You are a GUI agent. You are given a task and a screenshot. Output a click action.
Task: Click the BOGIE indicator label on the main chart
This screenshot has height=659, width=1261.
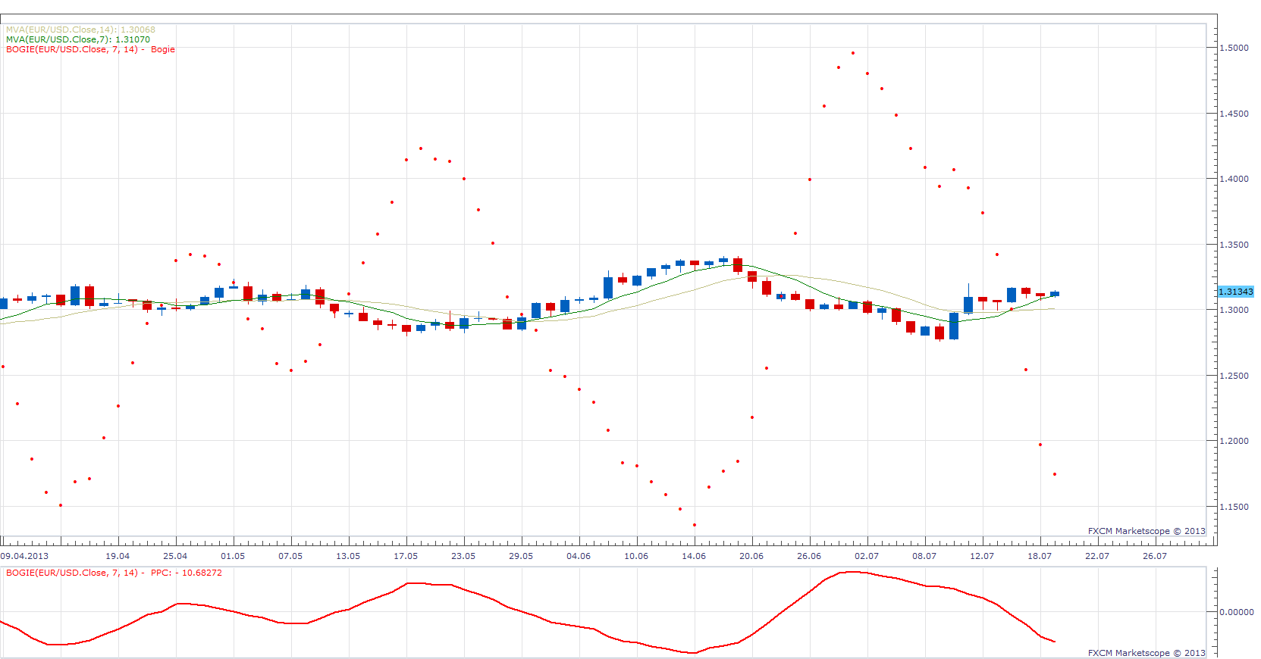(90, 49)
